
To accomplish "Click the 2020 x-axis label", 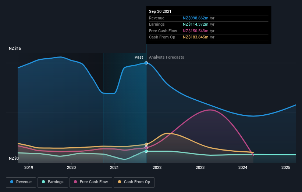I will 71,167.
